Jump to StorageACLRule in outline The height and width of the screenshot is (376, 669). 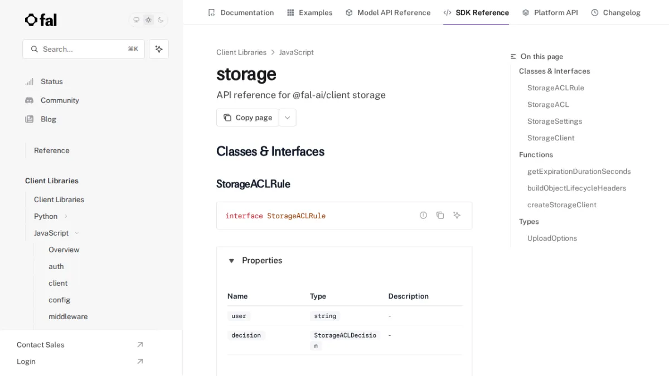coord(556,88)
